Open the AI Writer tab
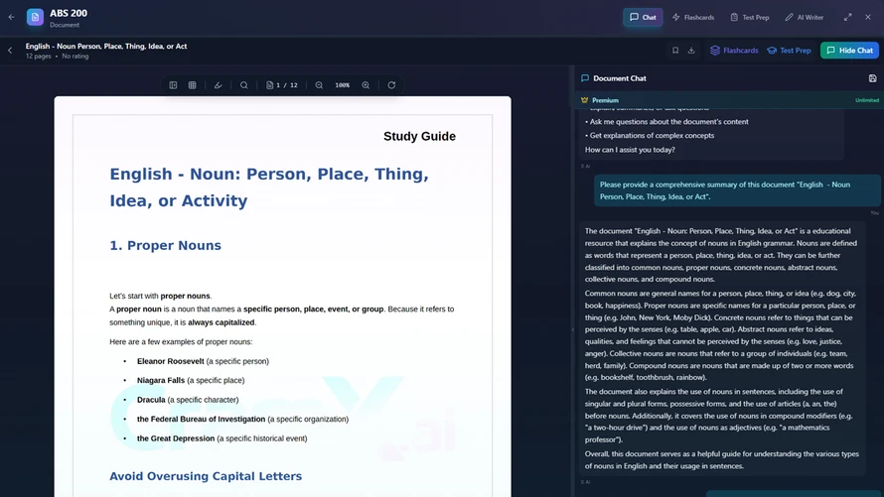 pyautogui.click(x=805, y=17)
